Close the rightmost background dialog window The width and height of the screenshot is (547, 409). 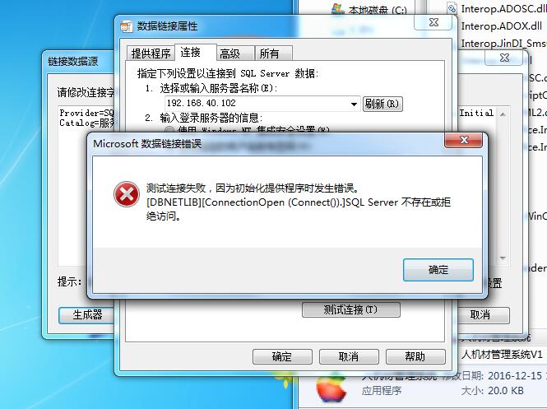pyautogui.click(x=504, y=58)
